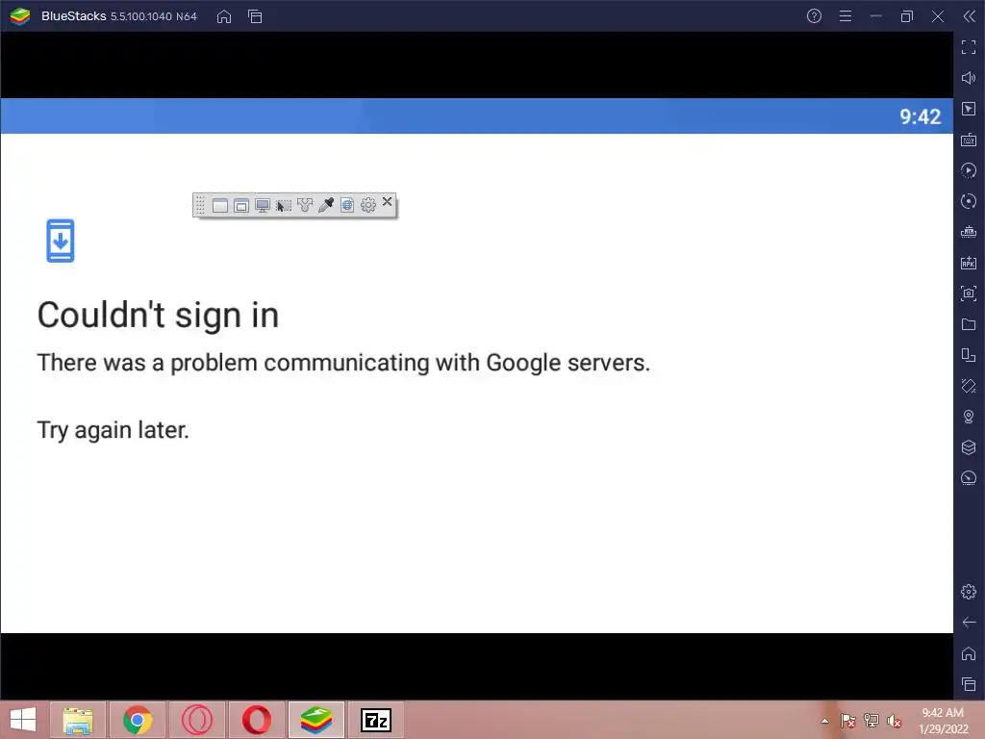Click the BlueStacks fullscreen icon in sidebar
The image size is (985, 739).
click(x=969, y=47)
